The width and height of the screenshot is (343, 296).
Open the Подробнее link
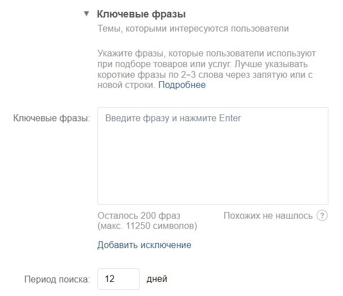pos(182,85)
